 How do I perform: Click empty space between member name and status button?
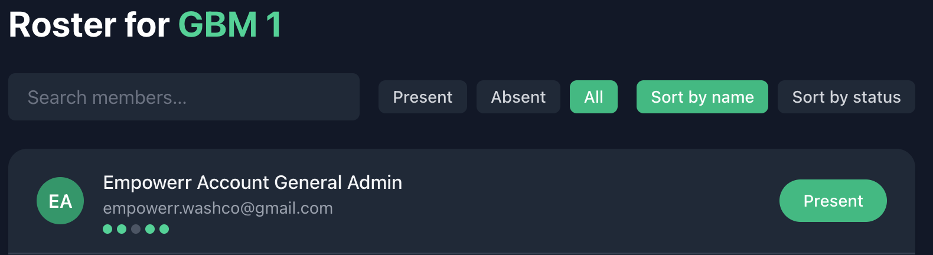coord(591,201)
